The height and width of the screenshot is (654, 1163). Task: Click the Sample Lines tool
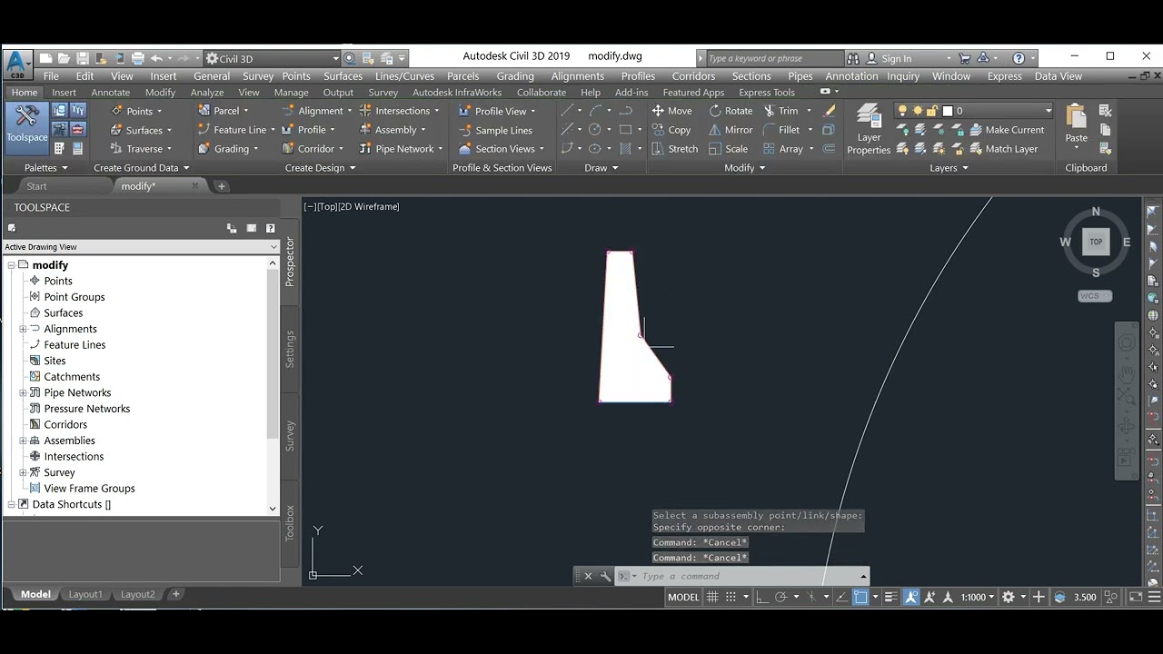pyautogui.click(x=495, y=130)
